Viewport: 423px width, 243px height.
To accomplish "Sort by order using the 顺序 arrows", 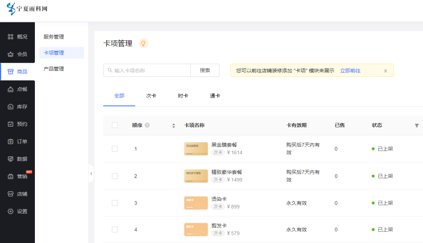I will [174, 125].
